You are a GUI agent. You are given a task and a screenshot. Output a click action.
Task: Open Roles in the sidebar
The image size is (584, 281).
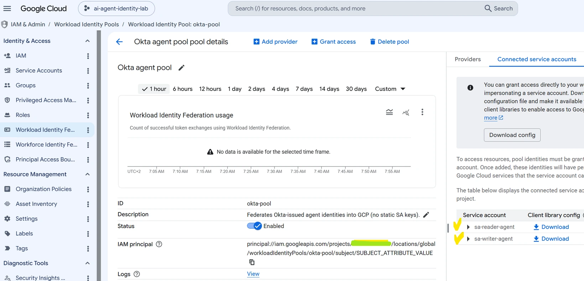click(23, 115)
